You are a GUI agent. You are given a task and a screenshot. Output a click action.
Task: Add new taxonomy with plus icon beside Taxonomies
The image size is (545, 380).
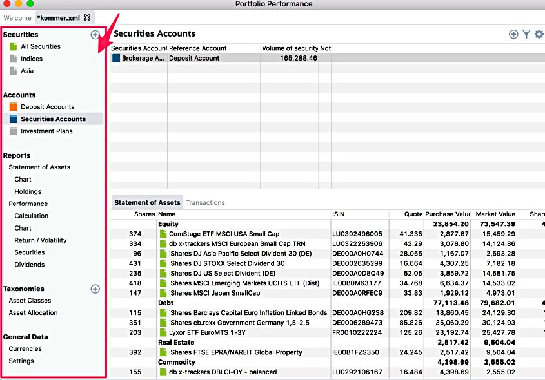point(95,289)
